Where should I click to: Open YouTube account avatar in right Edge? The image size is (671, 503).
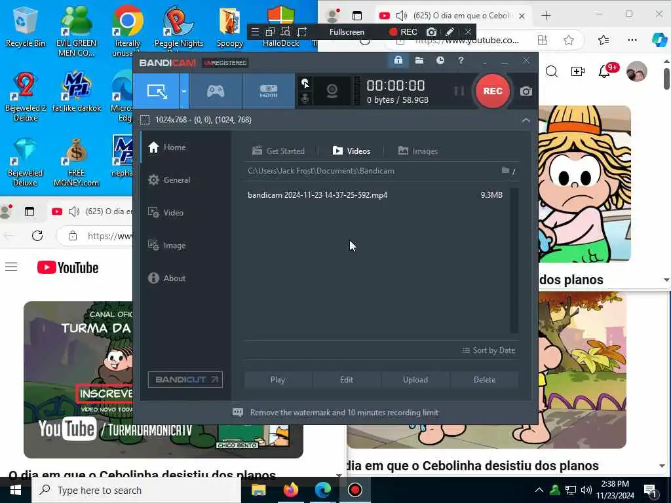click(637, 71)
